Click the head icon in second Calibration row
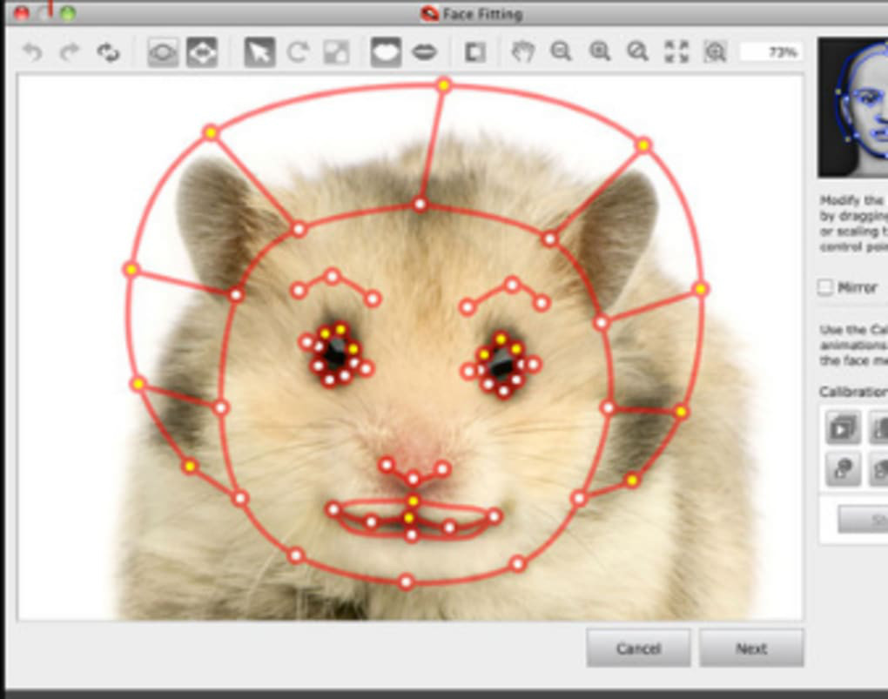The image size is (888, 699). (x=843, y=469)
